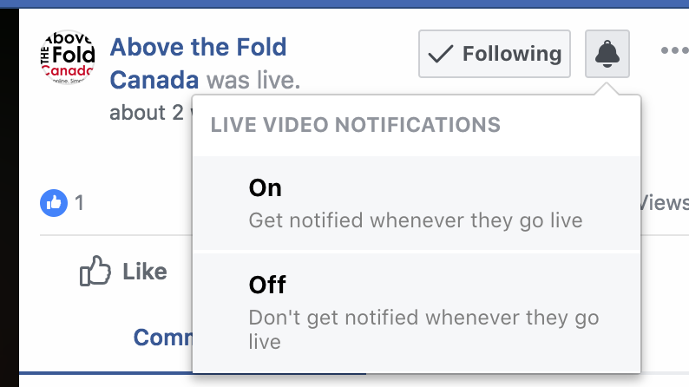This screenshot has height=387, width=689.
Task: Turn On live video notifications
Action: [x=266, y=187]
